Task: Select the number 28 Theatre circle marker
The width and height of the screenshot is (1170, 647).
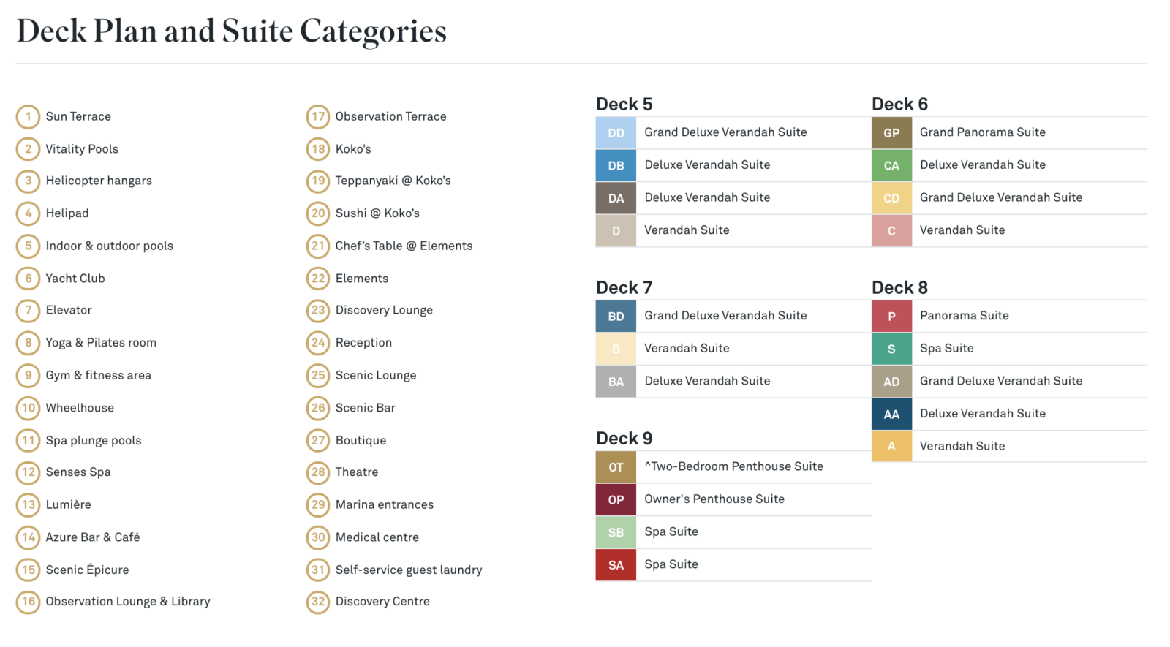Action: point(318,472)
